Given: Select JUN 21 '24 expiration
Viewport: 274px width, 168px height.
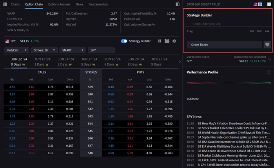Looking at the screenshot, I should pos(159,62).
